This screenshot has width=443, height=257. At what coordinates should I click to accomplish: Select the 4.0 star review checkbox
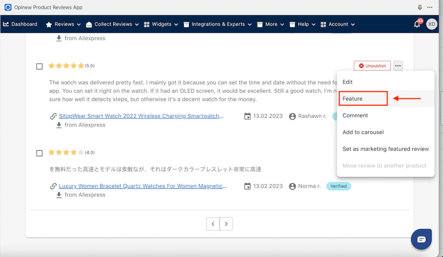point(39,153)
